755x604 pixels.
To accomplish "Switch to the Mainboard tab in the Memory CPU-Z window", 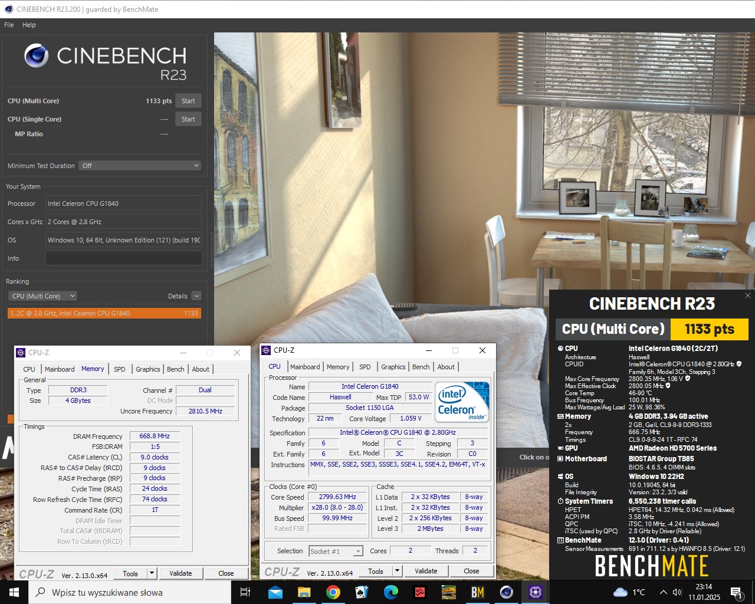I will [x=60, y=369].
